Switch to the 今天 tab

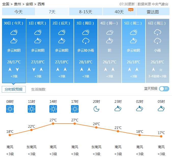point(18,12)
